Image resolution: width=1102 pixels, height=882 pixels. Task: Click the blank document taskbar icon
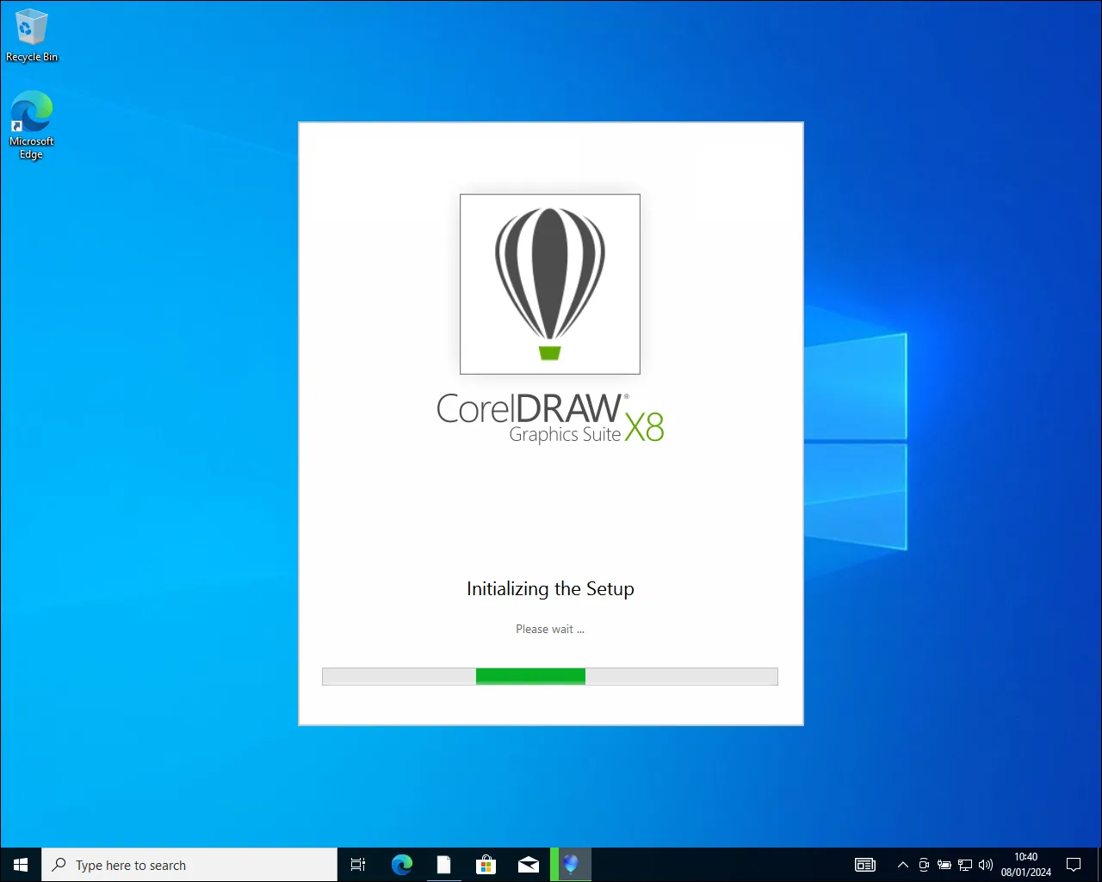coord(443,864)
